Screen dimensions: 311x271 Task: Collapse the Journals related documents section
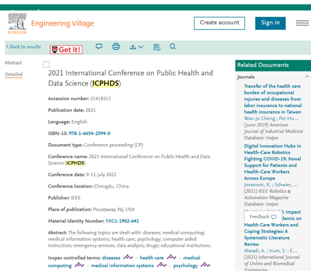[x=307, y=77]
